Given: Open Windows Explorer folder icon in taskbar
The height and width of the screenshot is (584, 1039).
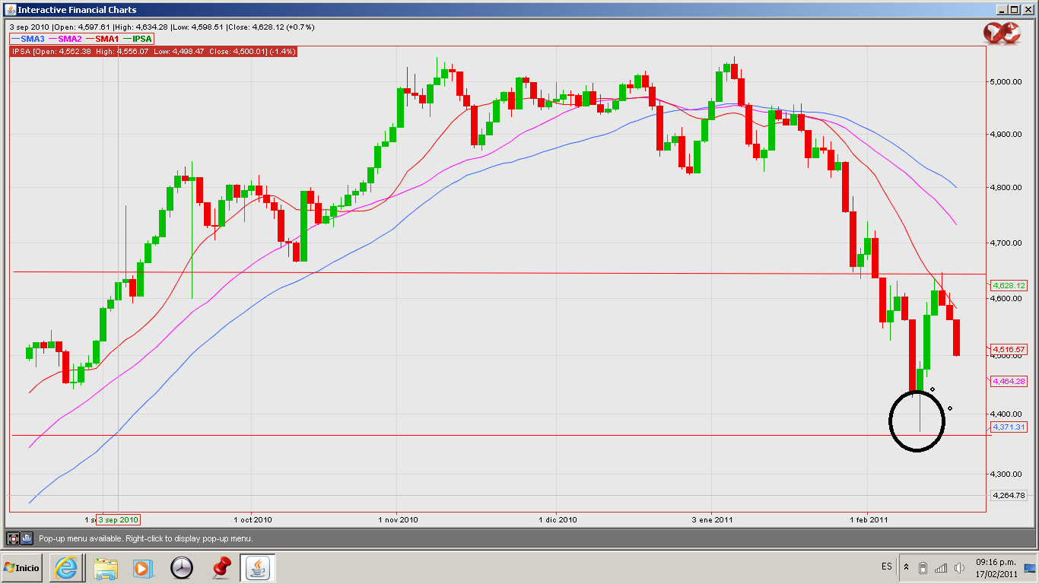Looking at the screenshot, I should 106,568.
